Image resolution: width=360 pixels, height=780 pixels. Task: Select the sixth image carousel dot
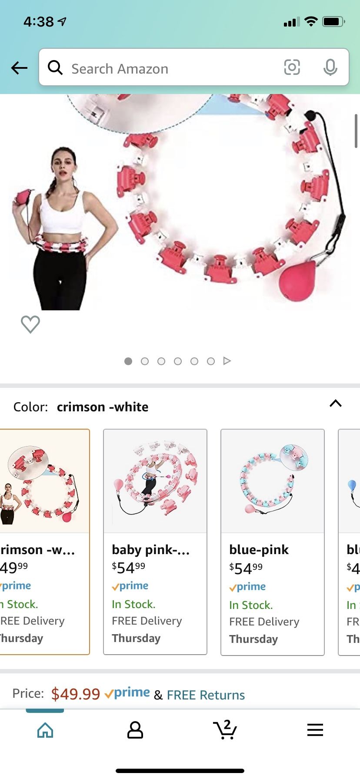pyautogui.click(x=211, y=361)
